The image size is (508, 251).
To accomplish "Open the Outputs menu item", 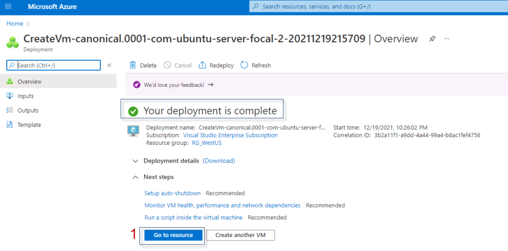I will [59, 111].
